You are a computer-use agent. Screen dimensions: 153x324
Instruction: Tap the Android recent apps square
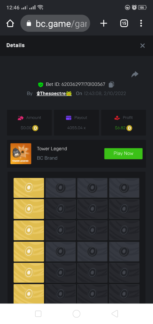point(38,313)
